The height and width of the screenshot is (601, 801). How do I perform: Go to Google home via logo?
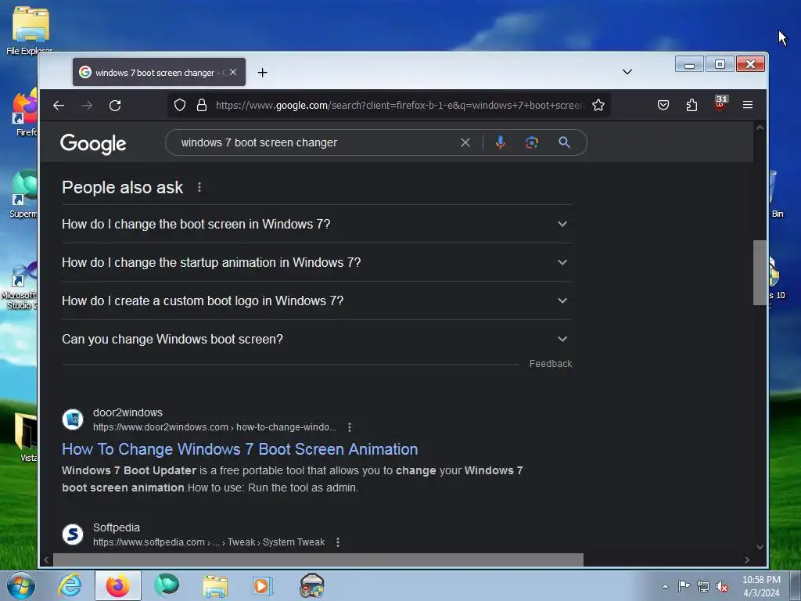[x=93, y=144]
